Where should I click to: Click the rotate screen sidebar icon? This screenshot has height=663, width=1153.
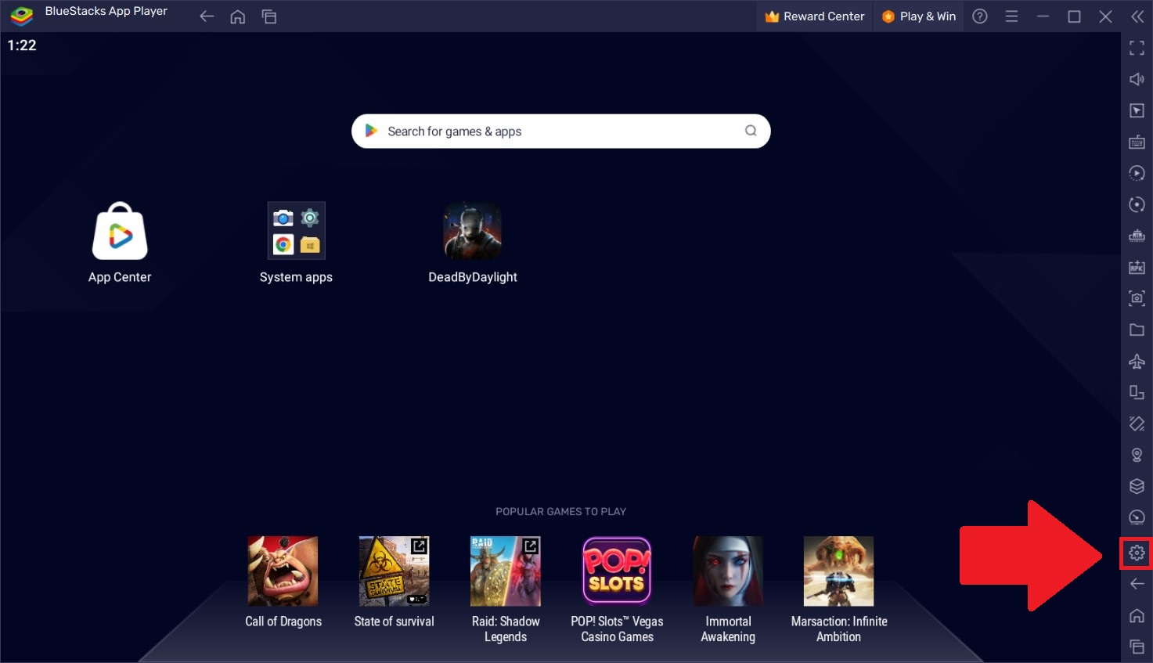pyautogui.click(x=1137, y=423)
